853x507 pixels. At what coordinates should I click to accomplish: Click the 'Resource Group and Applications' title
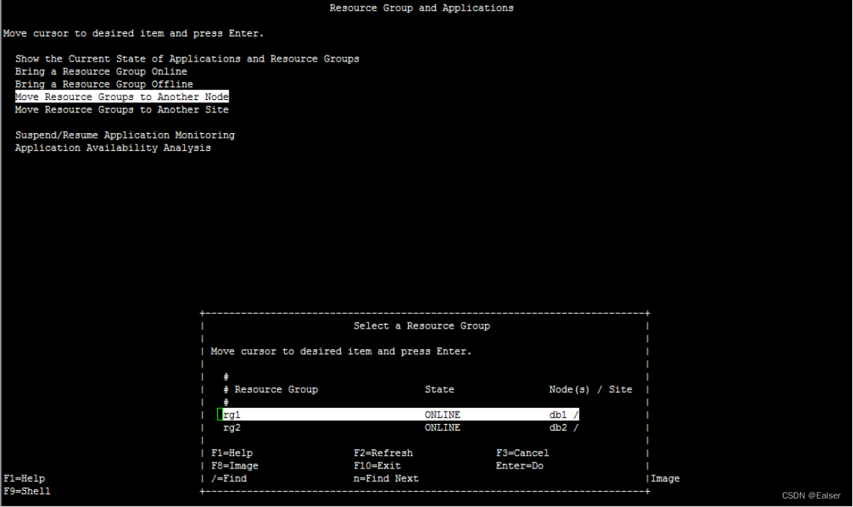pos(422,8)
